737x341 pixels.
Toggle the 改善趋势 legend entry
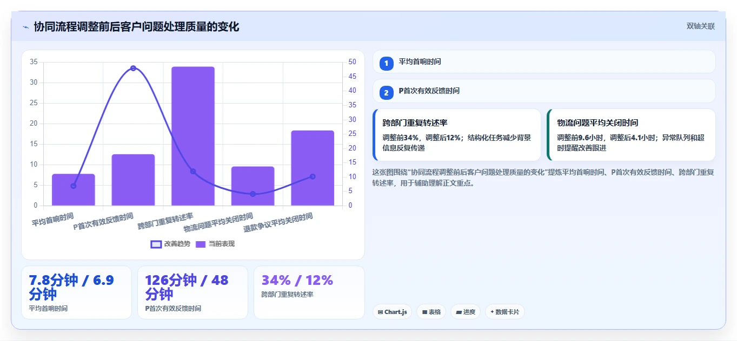170,244
